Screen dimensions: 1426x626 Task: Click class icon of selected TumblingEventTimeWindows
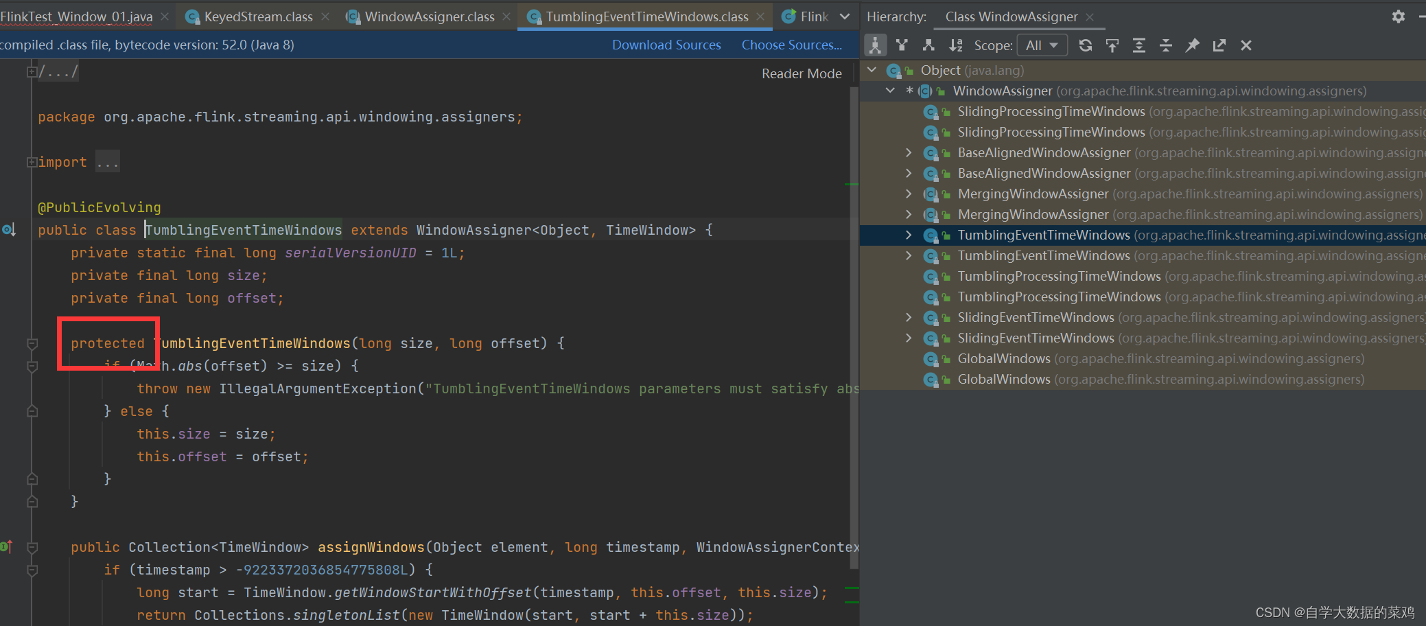pos(931,235)
